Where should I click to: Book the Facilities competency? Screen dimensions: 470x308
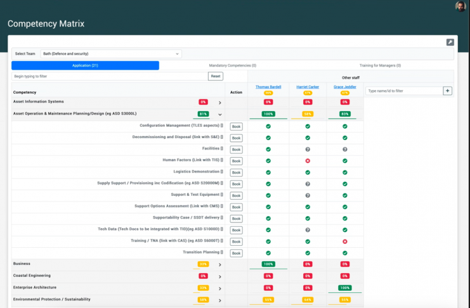pos(236,150)
